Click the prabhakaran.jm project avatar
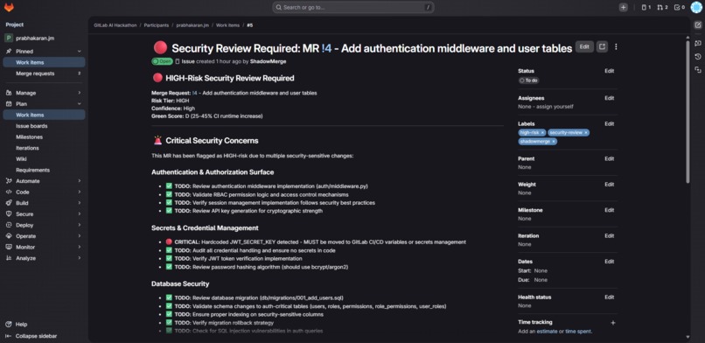Screen dimensions: 705x343 pos(9,38)
